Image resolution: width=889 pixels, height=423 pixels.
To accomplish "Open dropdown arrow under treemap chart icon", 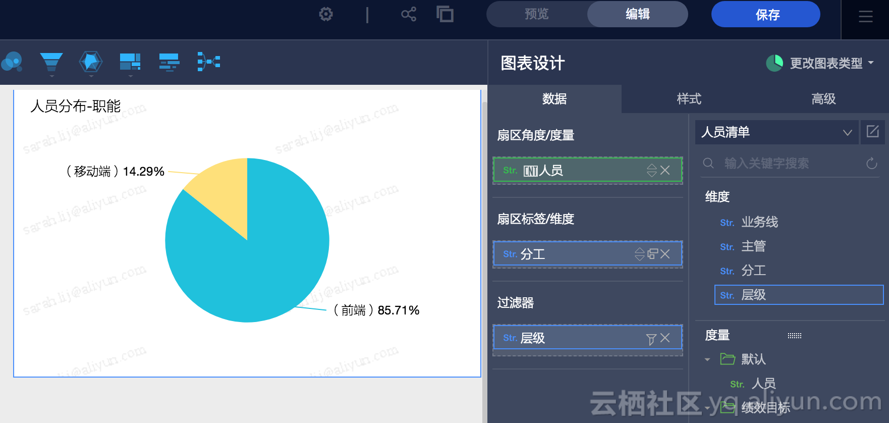I will [x=130, y=76].
